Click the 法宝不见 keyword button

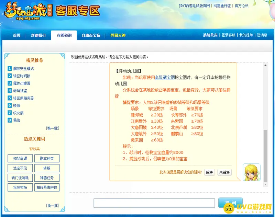[x=20, y=168]
